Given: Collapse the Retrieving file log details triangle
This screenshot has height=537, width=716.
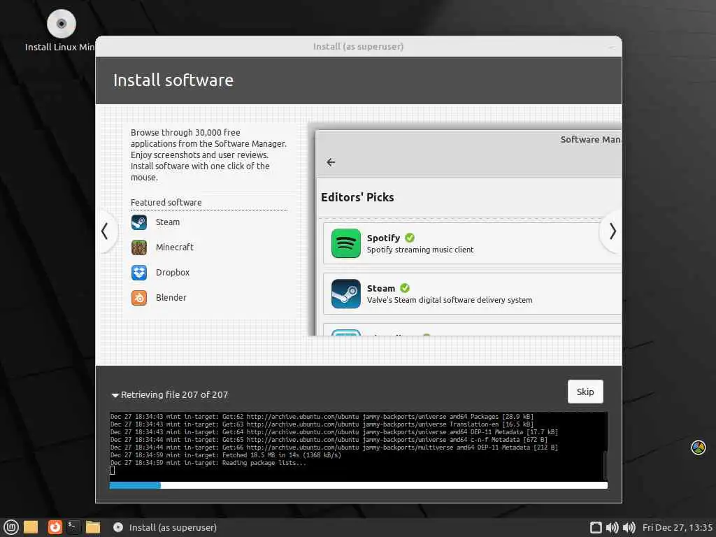Looking at the screenshot, I should [115, 395].
